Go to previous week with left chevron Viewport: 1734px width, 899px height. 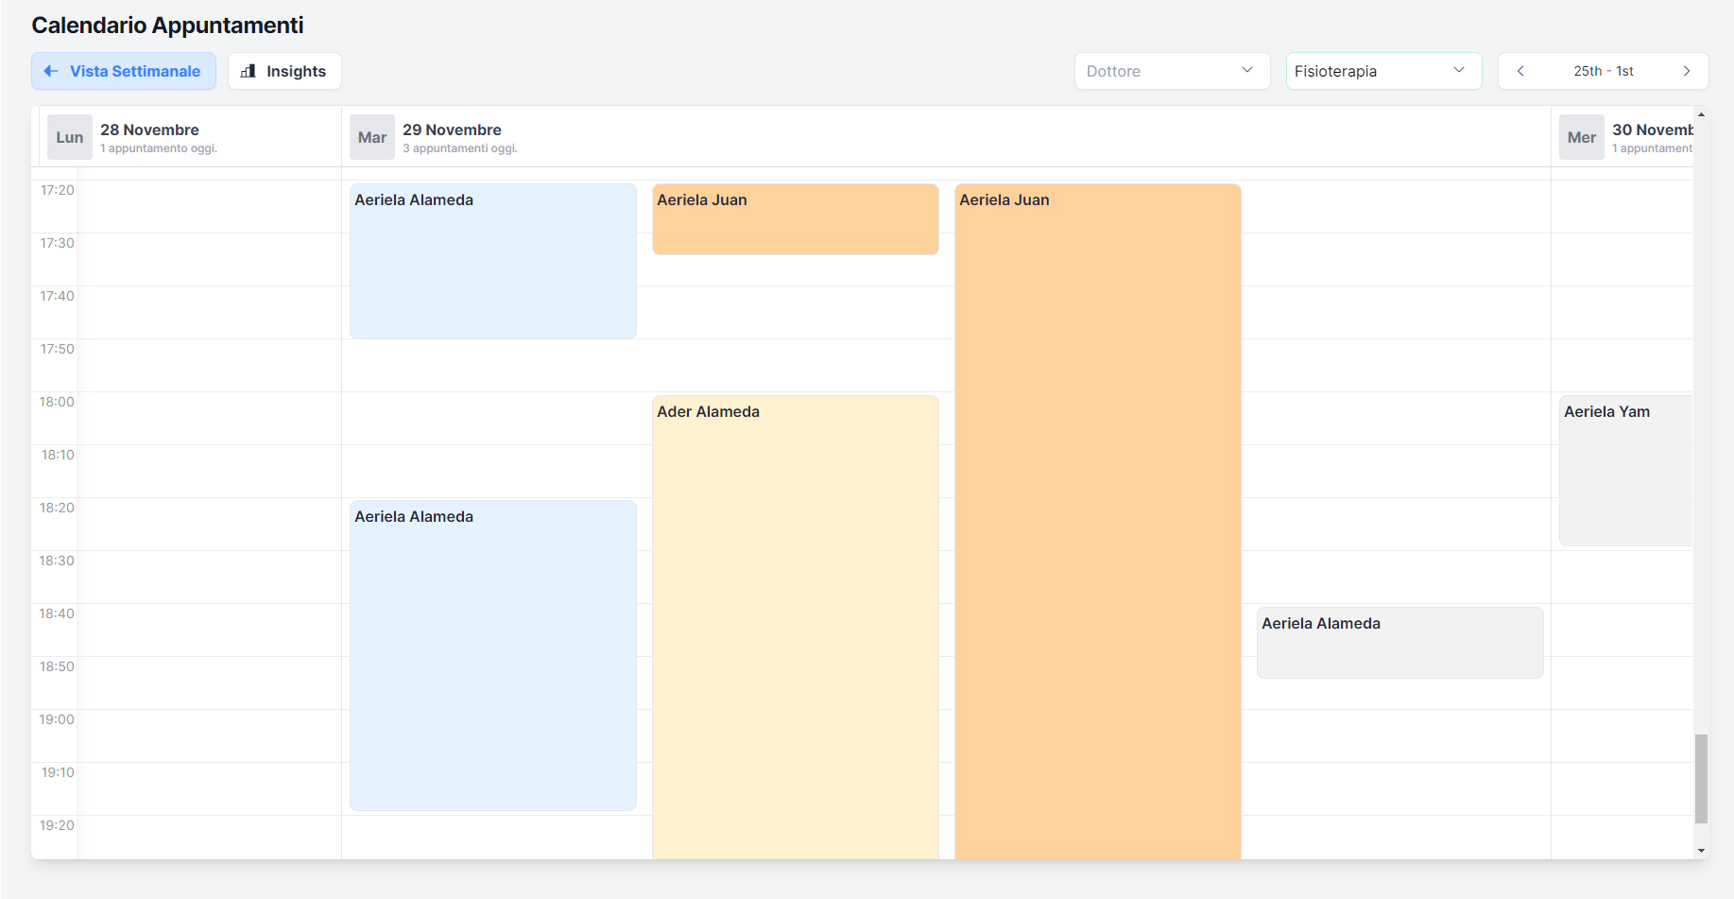pyautogui.click(x=1520, y=71)
